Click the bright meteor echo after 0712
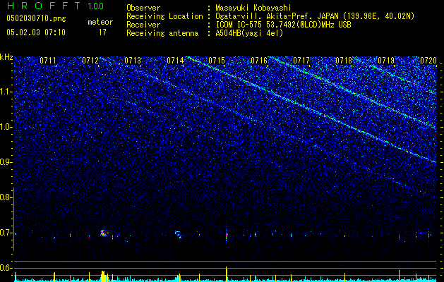Image resolution: width=444 pixels, height=282 pixels. 103,233
